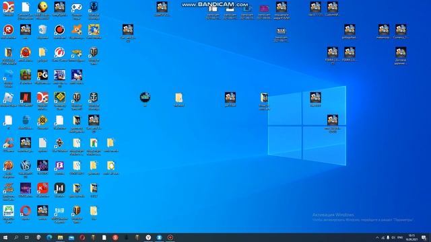
Task: Open the red K app shortcut
Action: (x=42, y=188)
